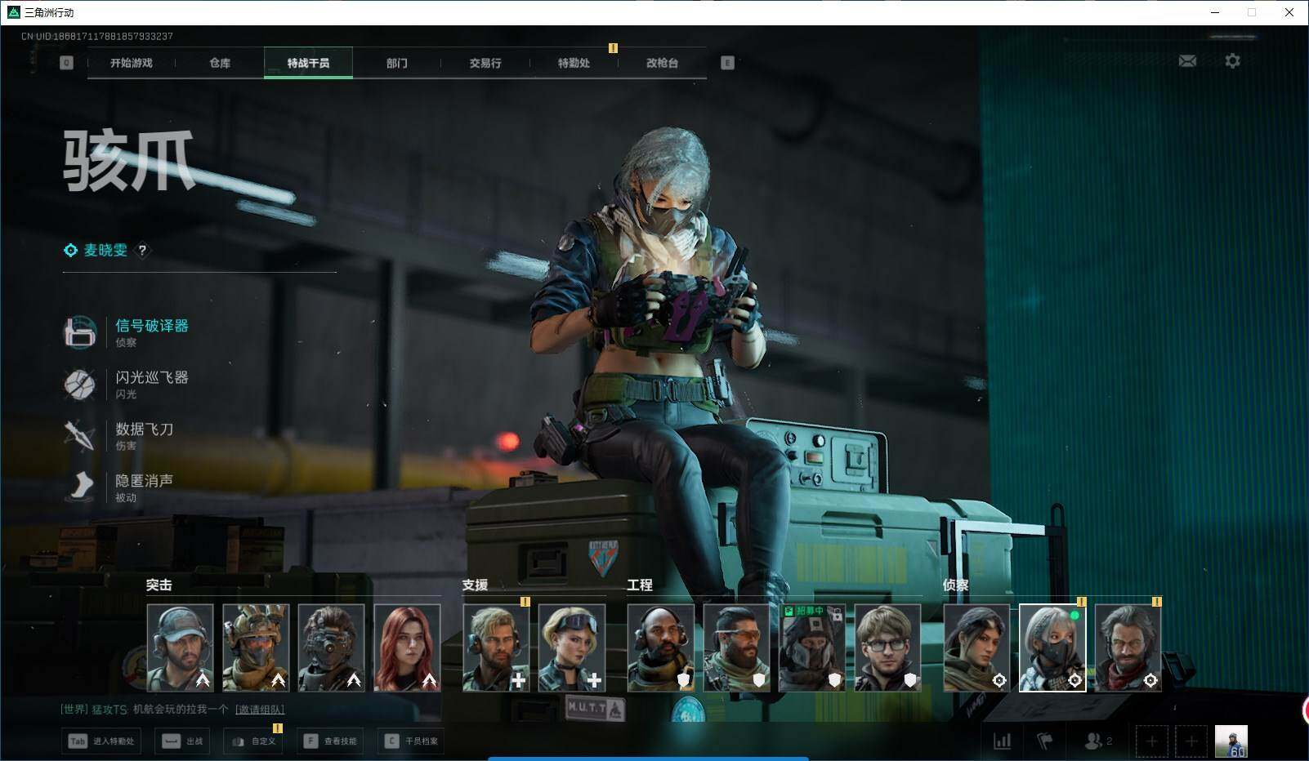This screenshot has width=1309, height=761.
Task: Select the dark-haired woman 侦察 operator
Action: (x=977, y=648)
